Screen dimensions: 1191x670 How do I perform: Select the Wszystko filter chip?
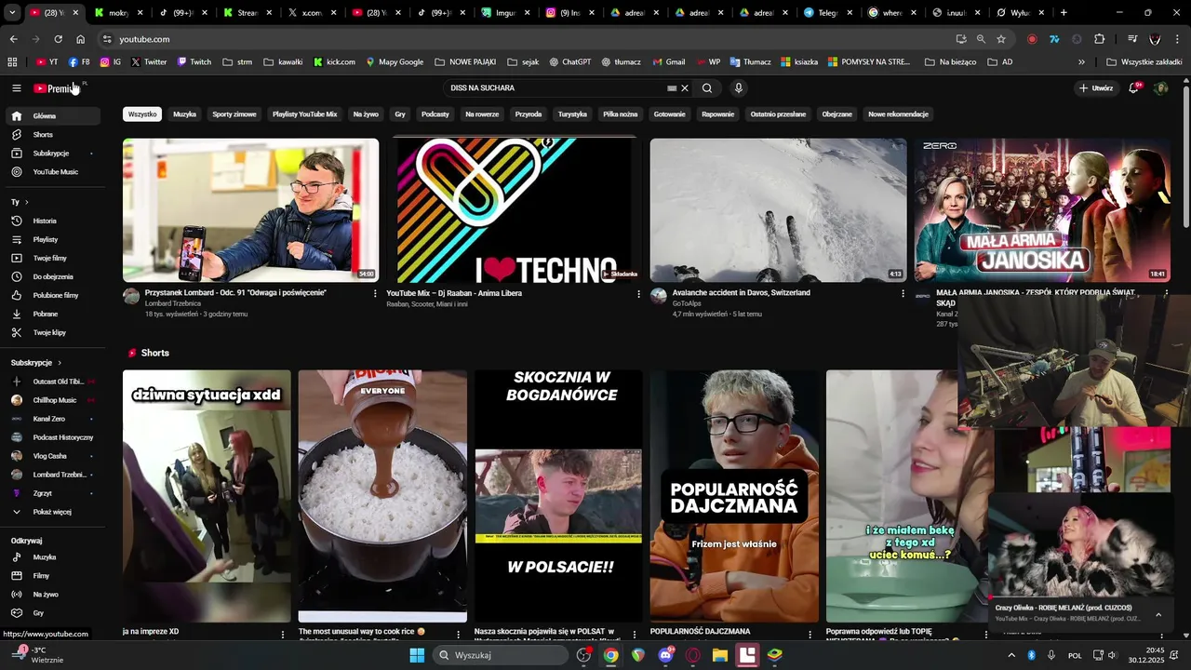[142, 114]
